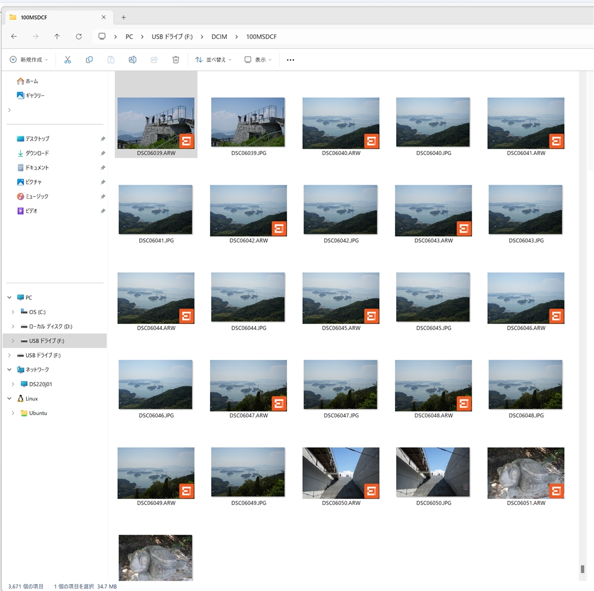Click the Share toolbar icon
The image size is (594, 591).
point(154,60)
